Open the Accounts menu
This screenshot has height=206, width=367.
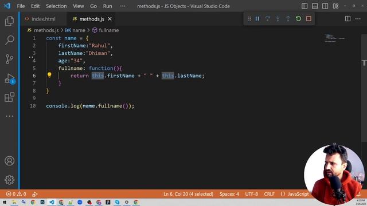tap(9, 161)
